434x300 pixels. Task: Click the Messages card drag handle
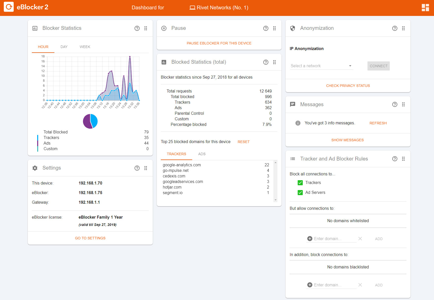[403, 104]
